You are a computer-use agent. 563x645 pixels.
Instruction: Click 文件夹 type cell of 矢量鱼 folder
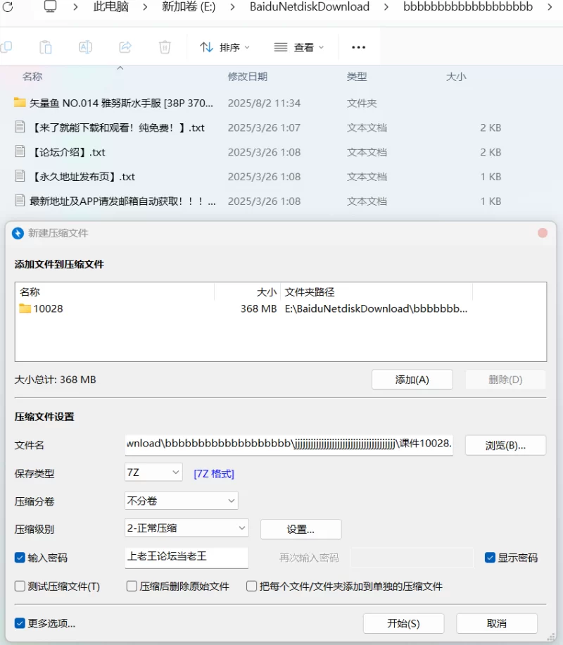(362, 103)
